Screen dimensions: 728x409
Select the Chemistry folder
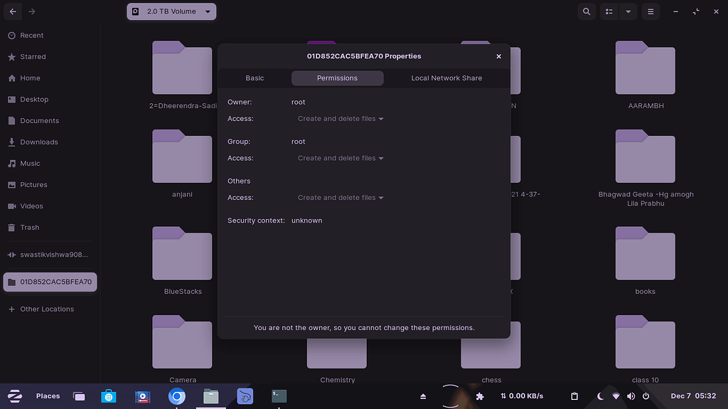pyautogui.click(x=337, y=354)
